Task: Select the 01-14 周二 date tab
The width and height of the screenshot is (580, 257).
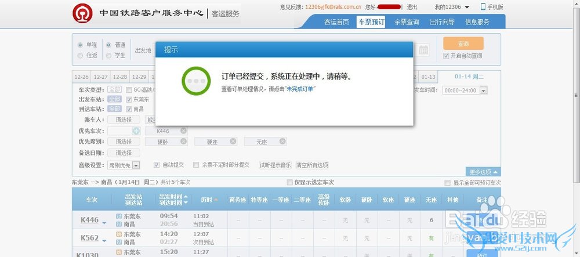Action: pos(469,77)
